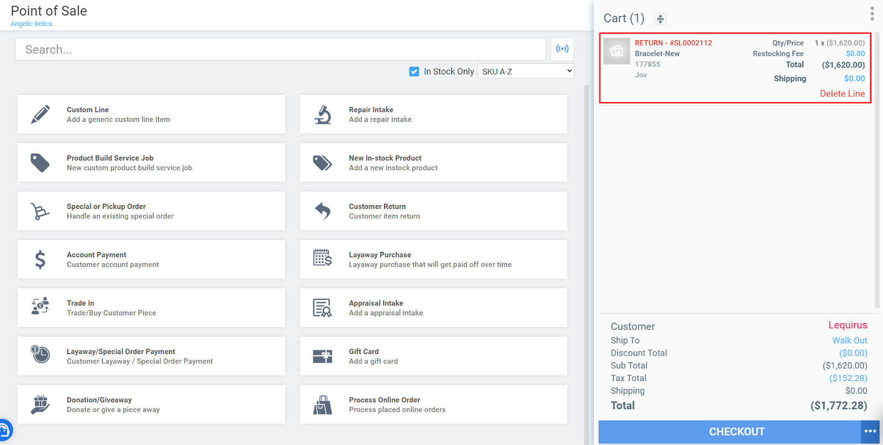The image size is (883, 445).
Task: Click the Account Payment dollar icon
Action: pos(40,259)
